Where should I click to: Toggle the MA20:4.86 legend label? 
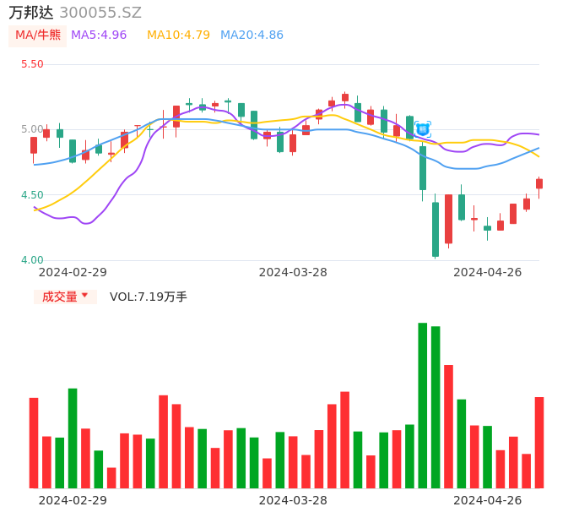[252, 35]
